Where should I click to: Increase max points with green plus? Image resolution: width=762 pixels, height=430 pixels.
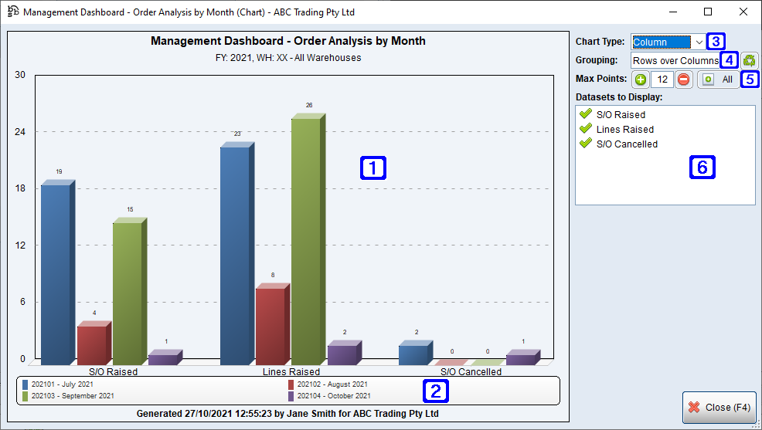[641, 80]
